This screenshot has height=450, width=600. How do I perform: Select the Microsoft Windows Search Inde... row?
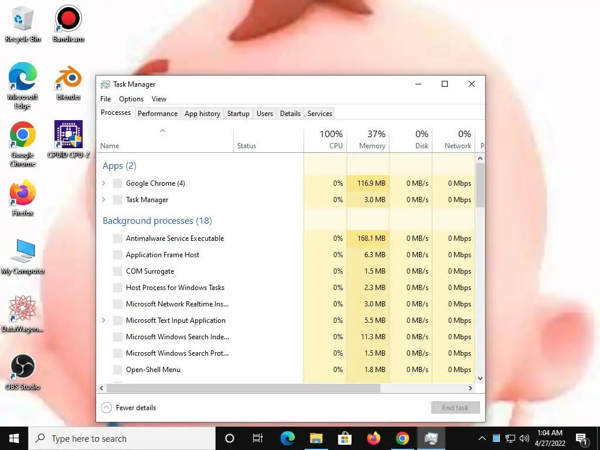tap(286, 337)
